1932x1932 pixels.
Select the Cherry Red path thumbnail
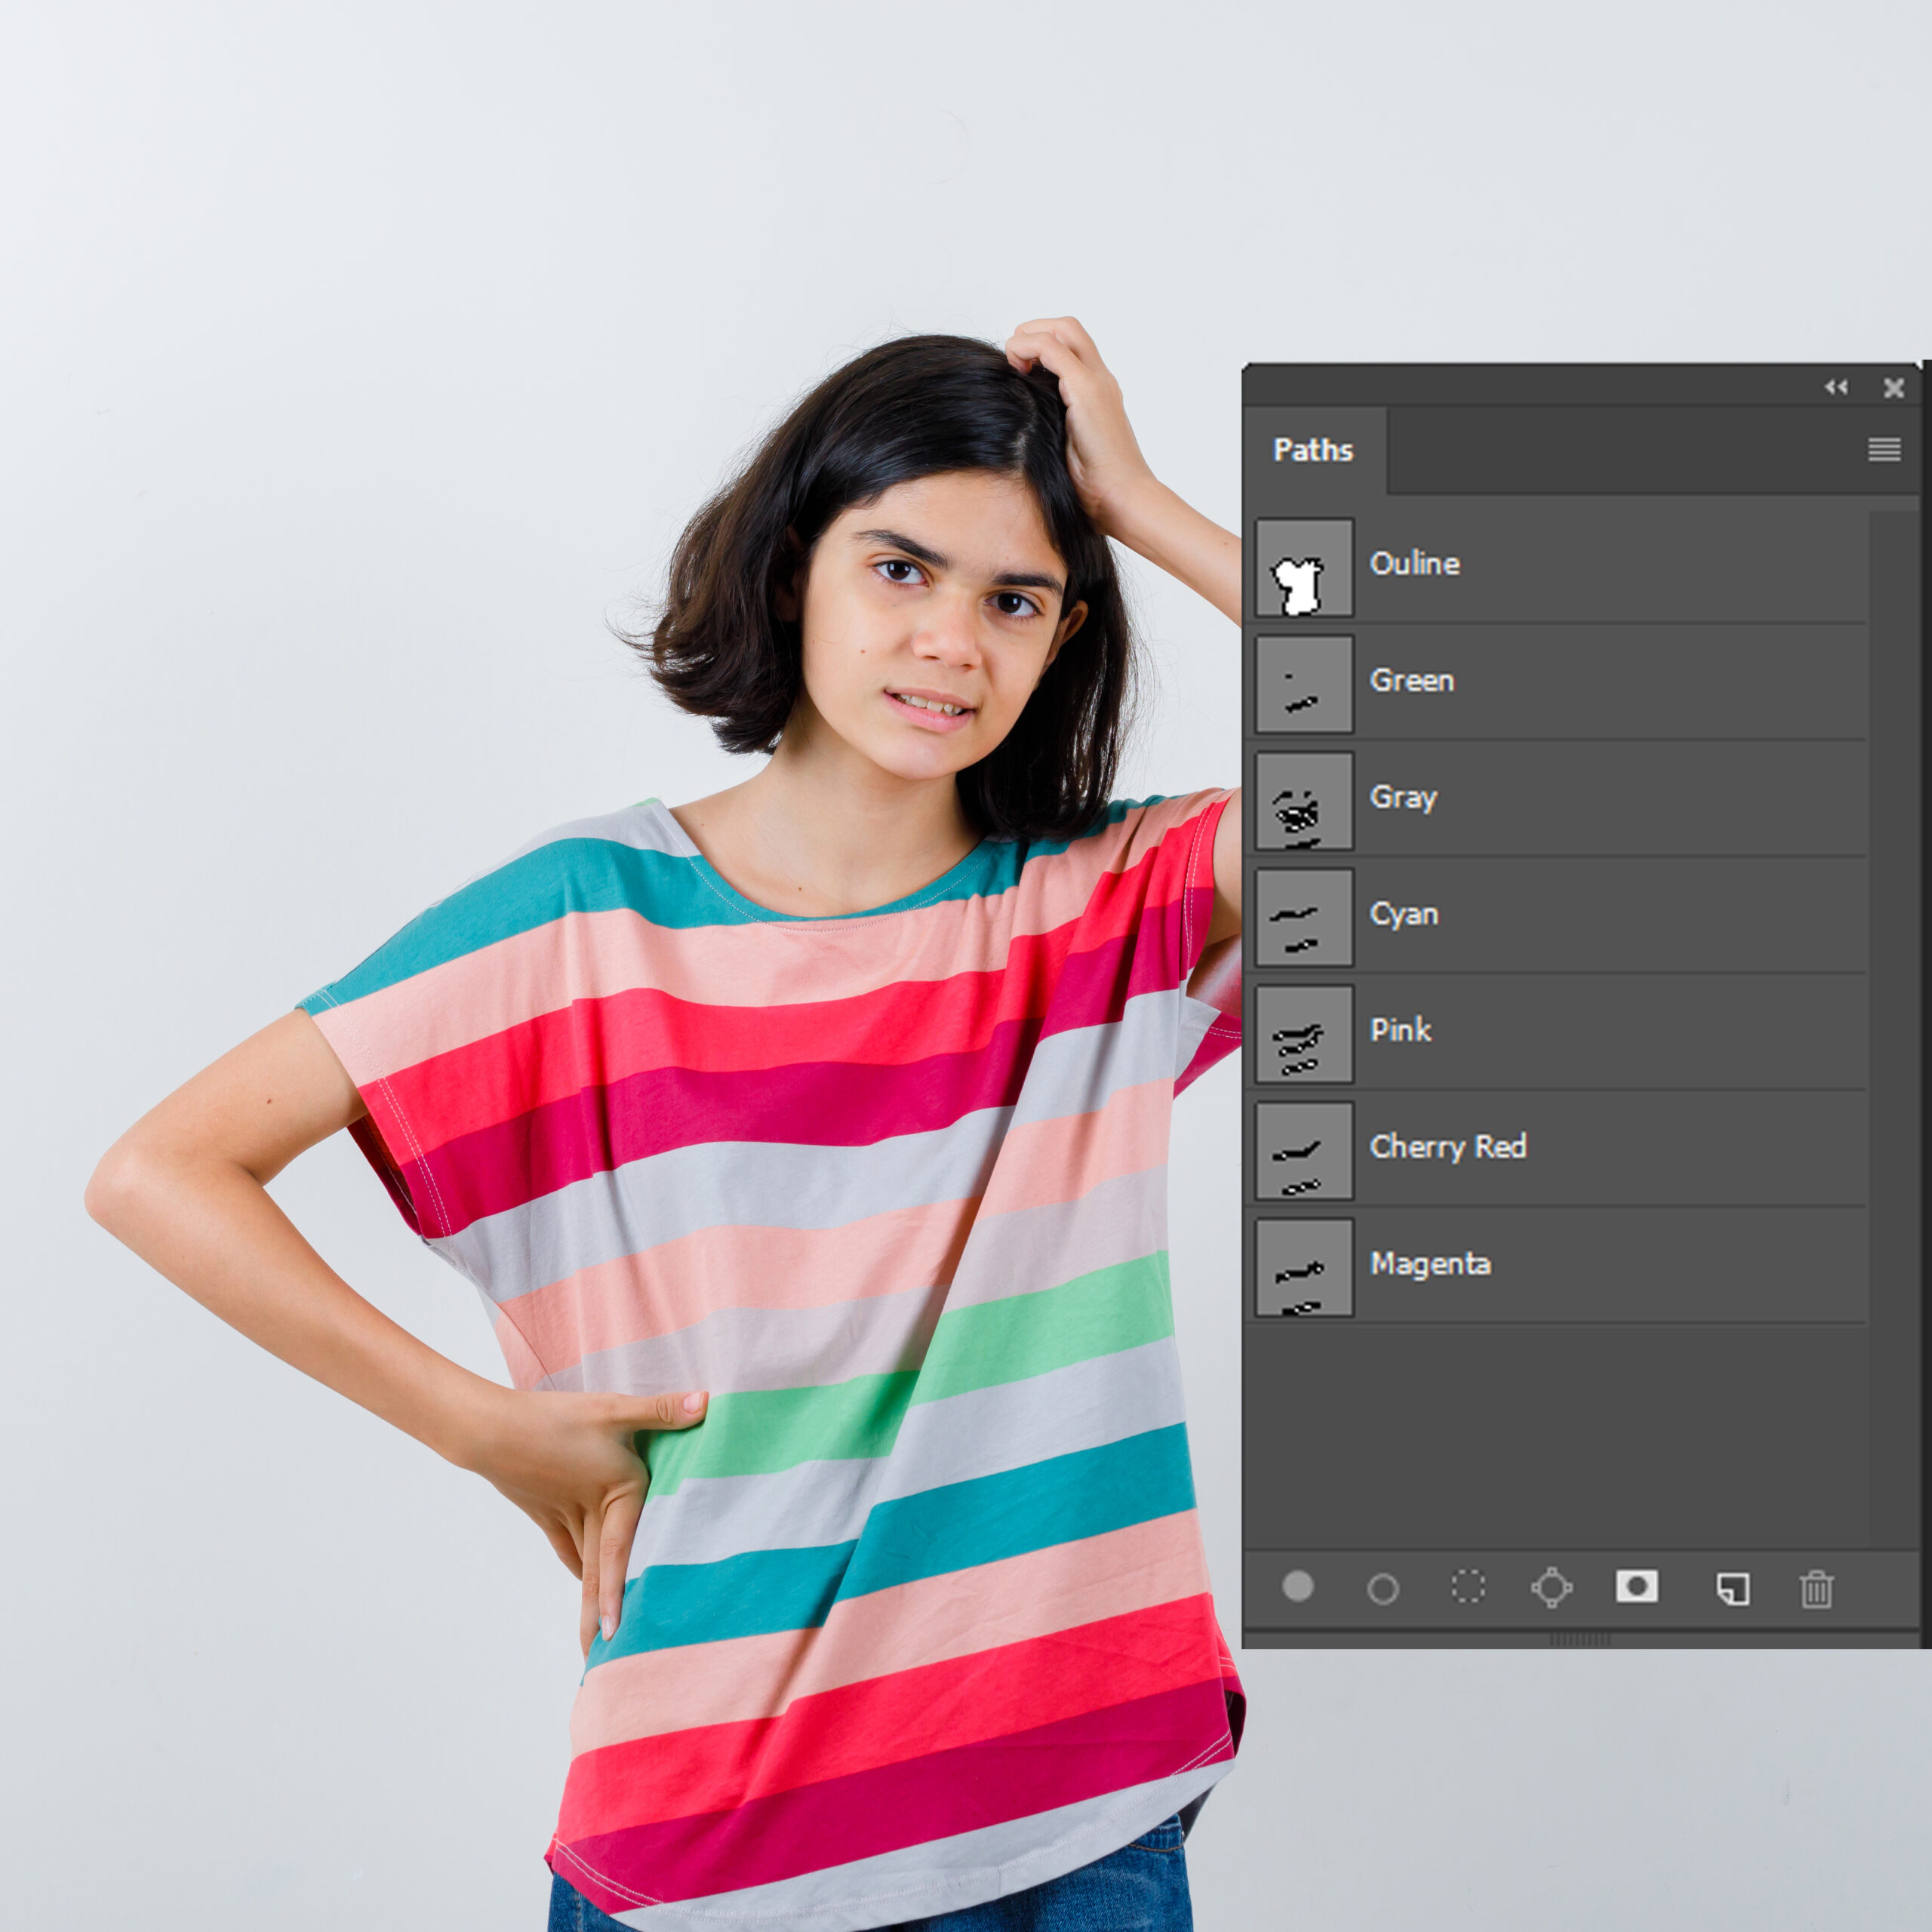(1304, 1151)
